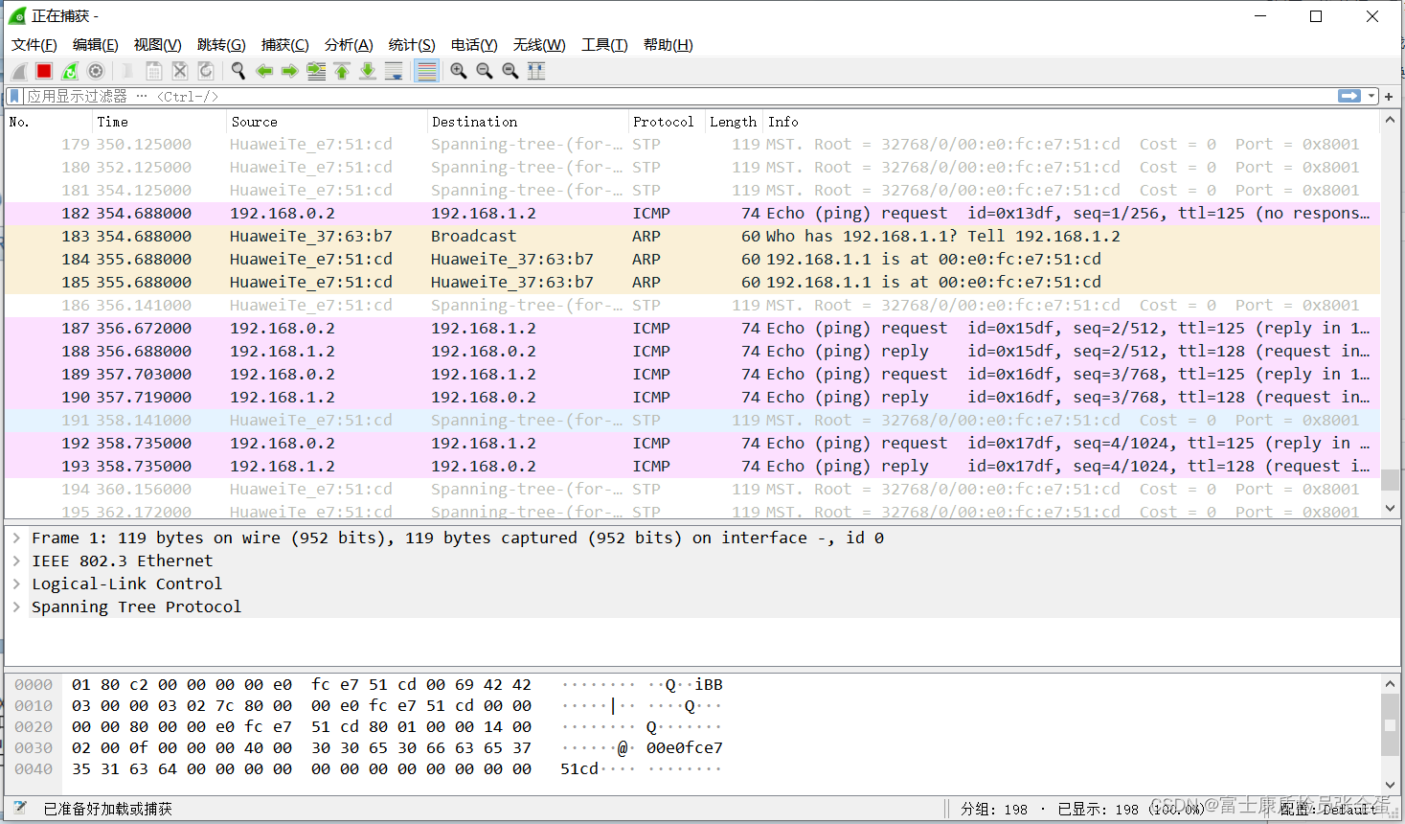Click the start capture shark fin icon
1405x824 pixels.
click(x=18, y=71)
